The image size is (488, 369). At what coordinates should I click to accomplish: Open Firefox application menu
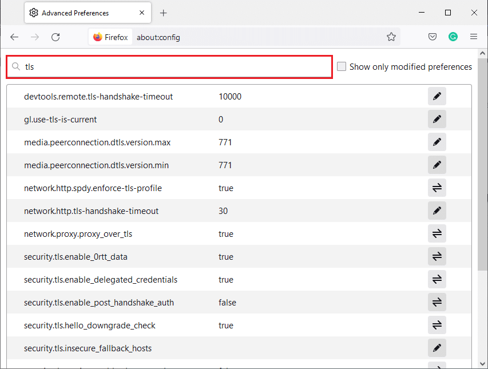[x=473, y=37]
